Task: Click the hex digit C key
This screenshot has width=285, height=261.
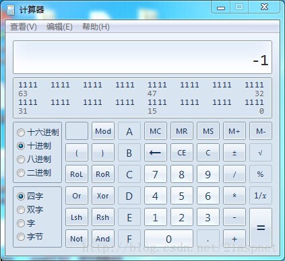Action: 129,174
